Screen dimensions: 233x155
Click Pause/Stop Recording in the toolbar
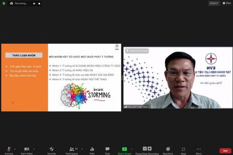pos(147,150)
